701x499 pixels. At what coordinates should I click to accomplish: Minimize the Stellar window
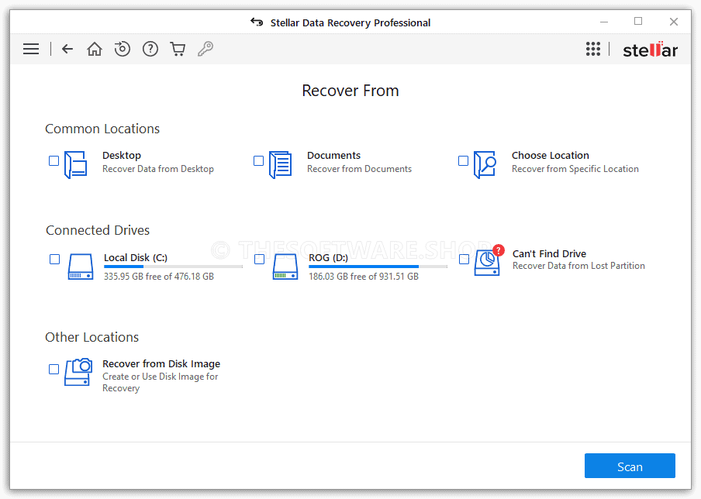[x=604, y=22]
